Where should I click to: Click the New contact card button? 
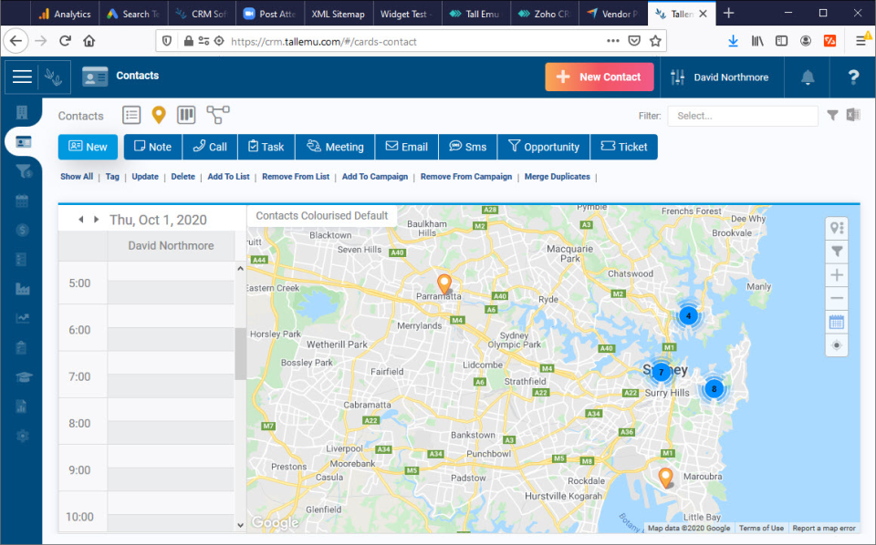click(88, 147)
